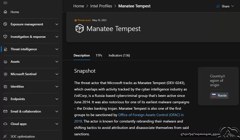Select the Description tab
This screenshot has height=140, width=240.
pyautogui.click(x=82, y=55)
